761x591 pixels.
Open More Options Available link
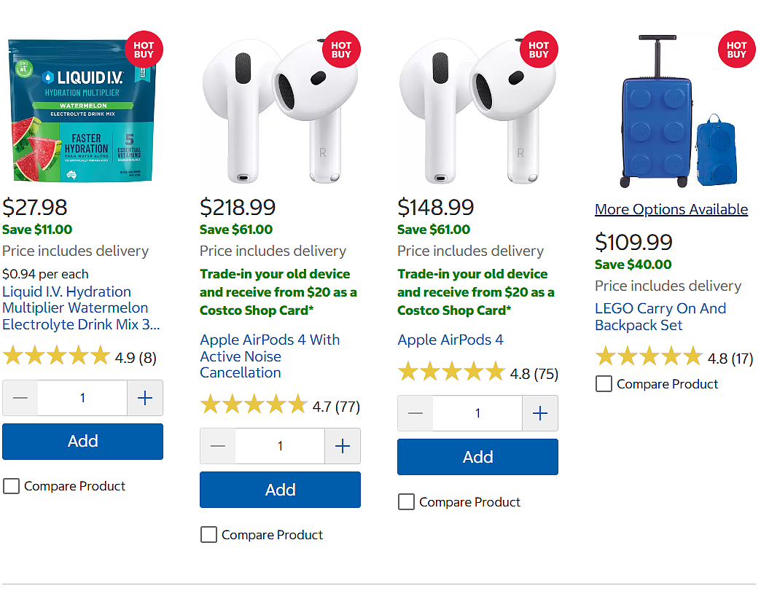[x=671, y=209]
